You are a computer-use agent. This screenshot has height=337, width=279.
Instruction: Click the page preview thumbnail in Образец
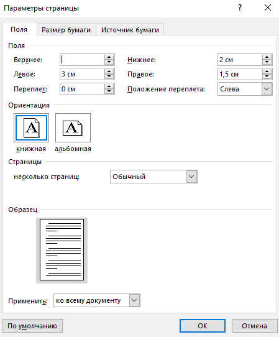tap(62, 250)
